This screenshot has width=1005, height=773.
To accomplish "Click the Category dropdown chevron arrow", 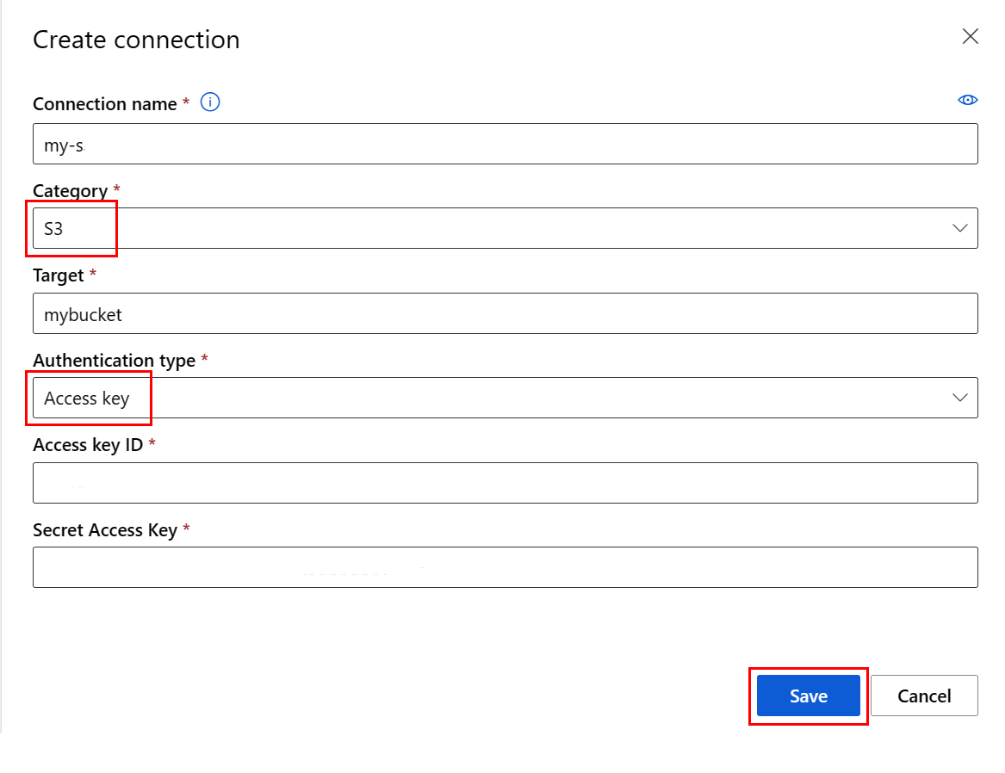I will pyautogui.click(x=959, y=228).
